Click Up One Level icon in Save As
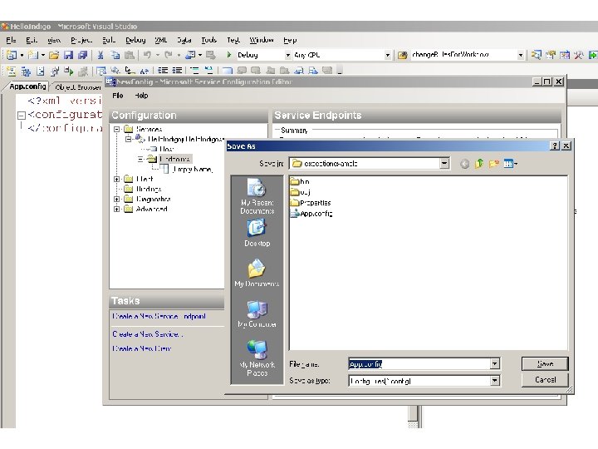Image resolution: width=598 pixels, height=449 pixels. (479, 164)
